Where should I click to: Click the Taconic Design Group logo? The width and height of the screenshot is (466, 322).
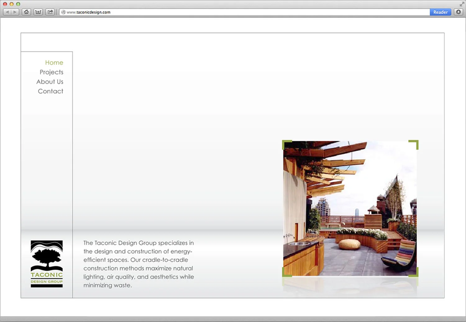46,264
